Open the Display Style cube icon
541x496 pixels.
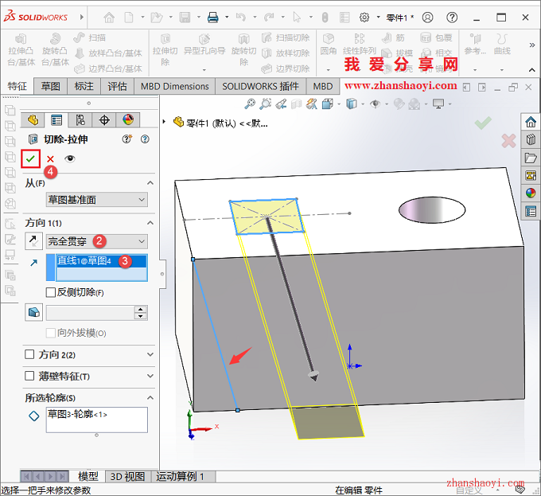pyautogui.click(x=351, y=103)
